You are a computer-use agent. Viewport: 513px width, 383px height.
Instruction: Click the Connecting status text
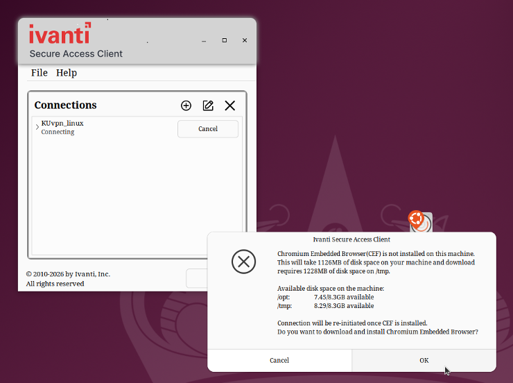coord(58,132)
